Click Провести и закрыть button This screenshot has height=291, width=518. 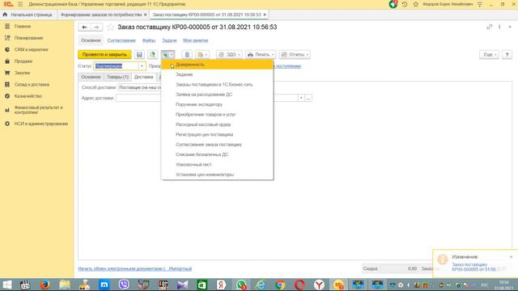[104, 54]
